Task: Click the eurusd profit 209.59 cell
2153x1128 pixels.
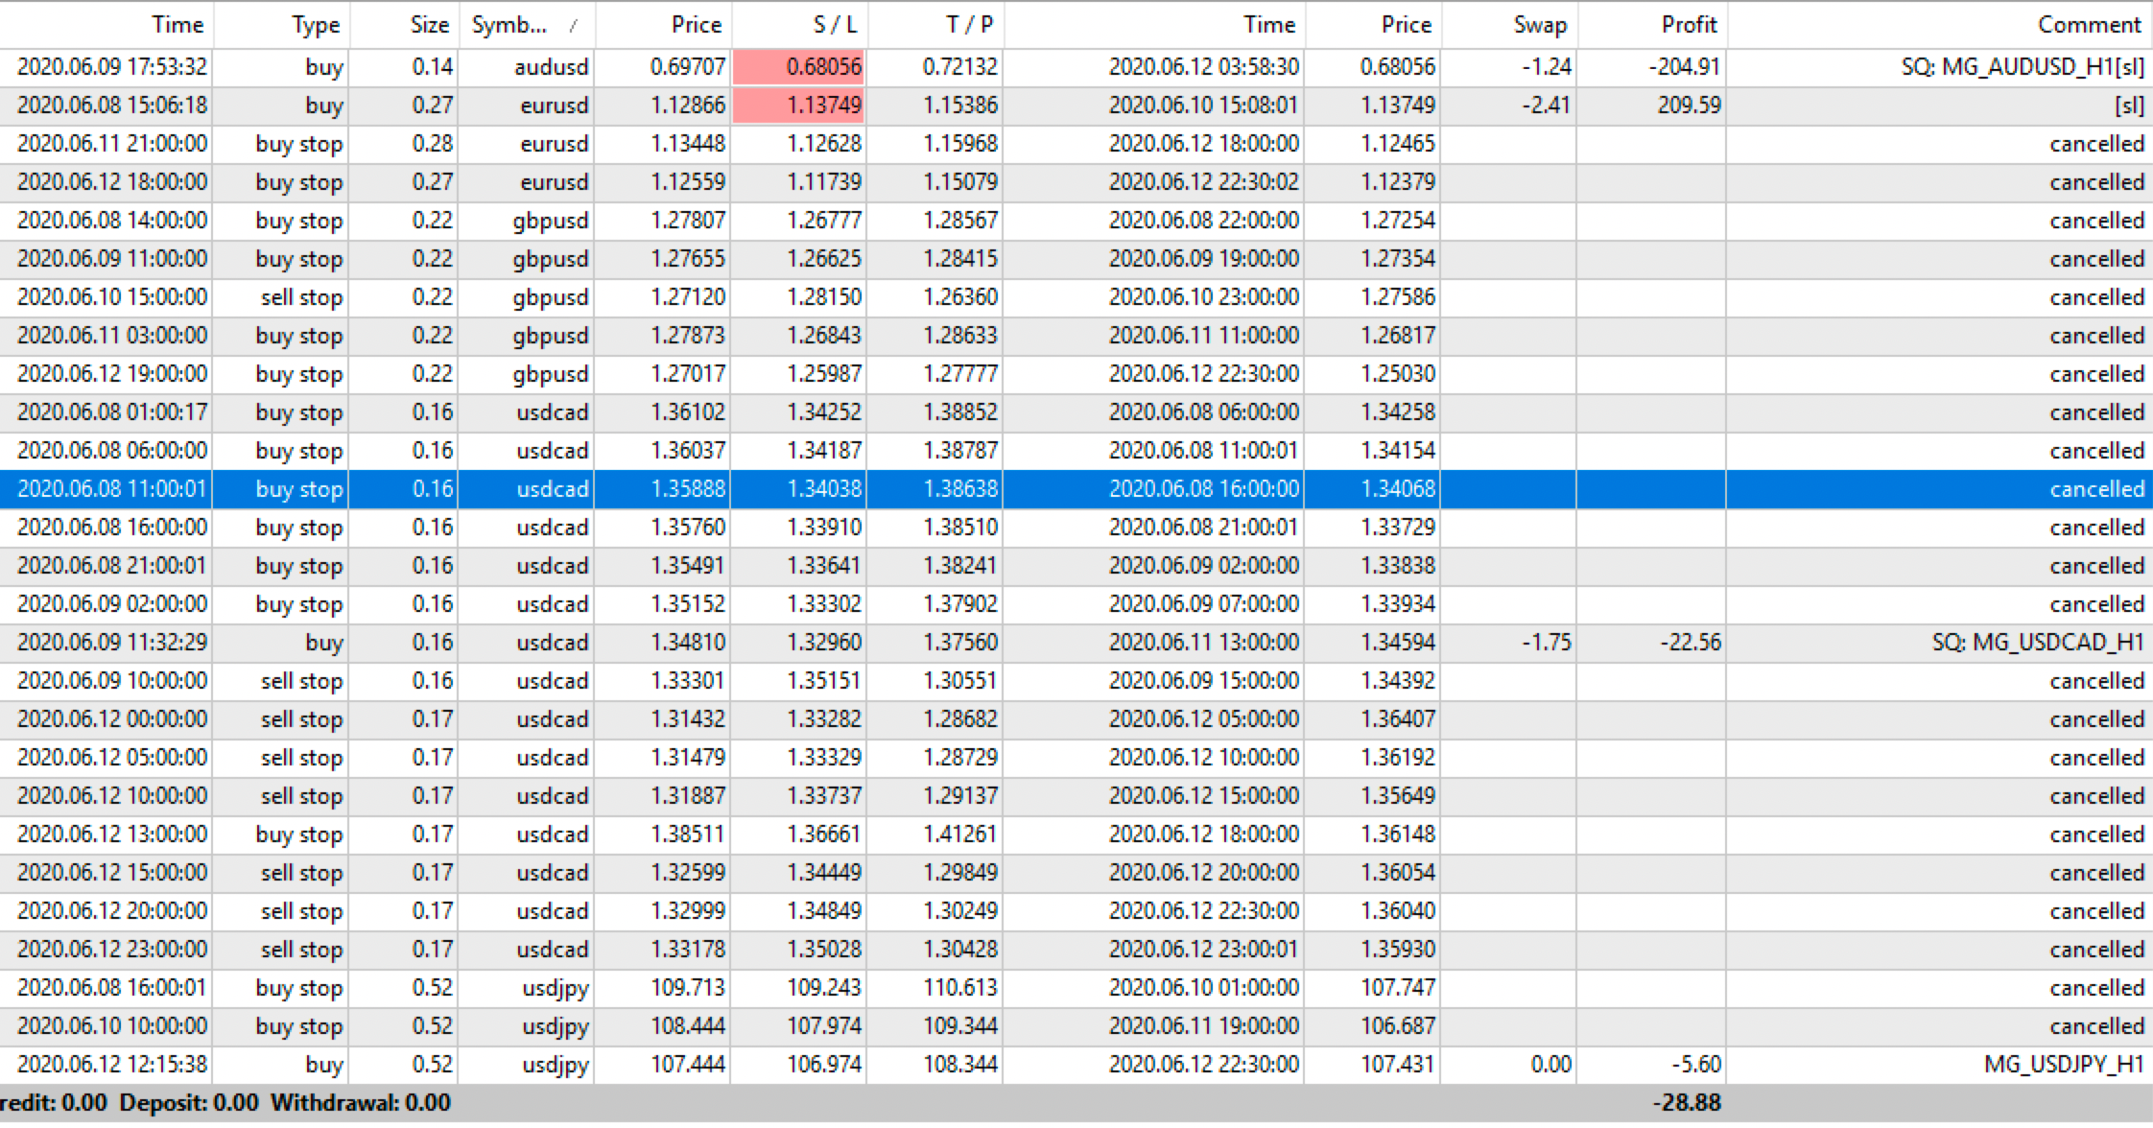Action: (1689, 106)
